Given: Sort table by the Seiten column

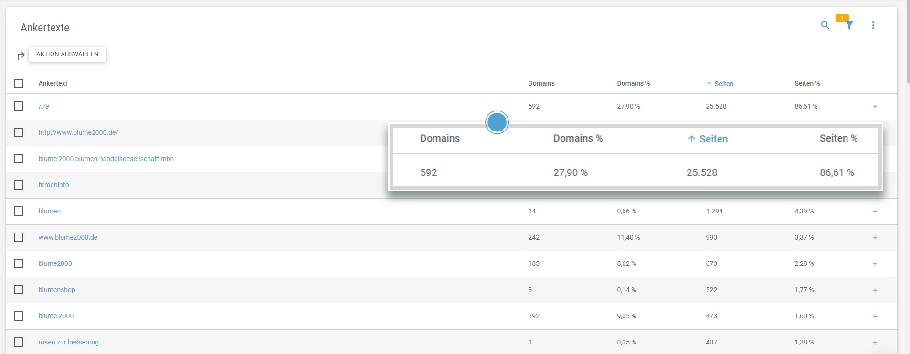Looking at the screenshot, I should pos(723,84).
